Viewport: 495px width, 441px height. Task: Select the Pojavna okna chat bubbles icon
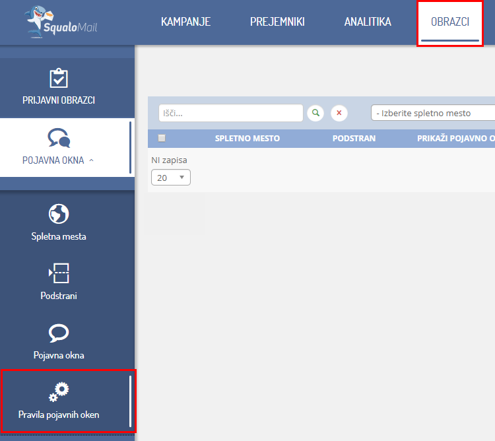pyautogui.click(x=59, y=137)
